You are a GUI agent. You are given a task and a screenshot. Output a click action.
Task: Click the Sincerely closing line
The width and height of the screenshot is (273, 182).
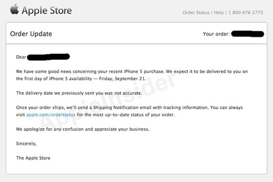tap(26, 143)
